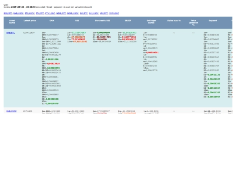
Task: Select the BNB/USDC latest price 657,8400
Action: click(28, 111)
